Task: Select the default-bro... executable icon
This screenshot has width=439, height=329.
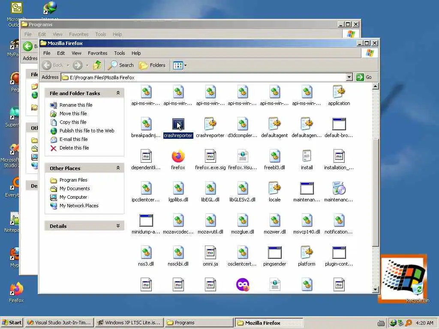Action: [339, 124]
